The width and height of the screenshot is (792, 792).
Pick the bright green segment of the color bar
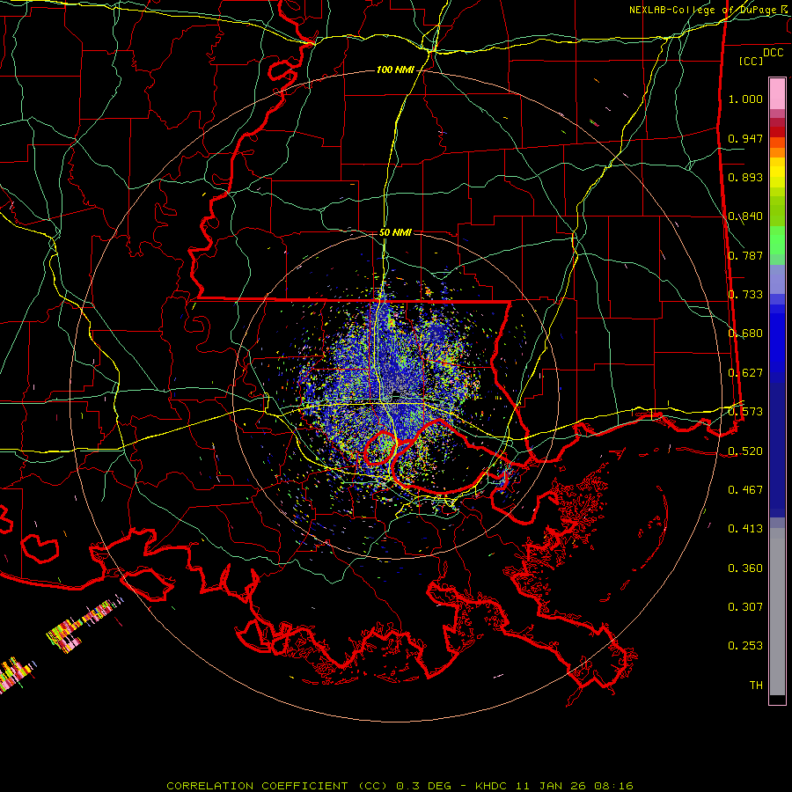click(777, 240)
